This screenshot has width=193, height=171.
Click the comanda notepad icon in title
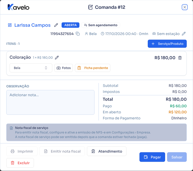pos(90,7)
